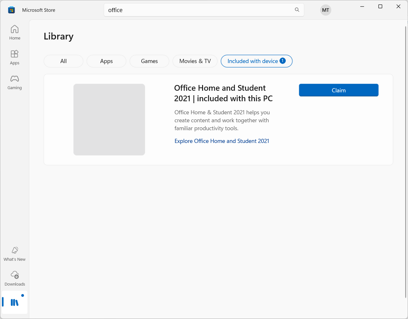The height and width of the screenshot is (319, 408).
Task: Open the Downloads sidebar item
Action: coord(15,279)
